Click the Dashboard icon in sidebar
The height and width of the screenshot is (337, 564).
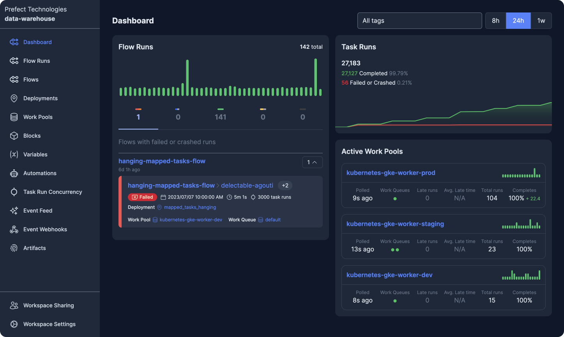pos(14,42)
